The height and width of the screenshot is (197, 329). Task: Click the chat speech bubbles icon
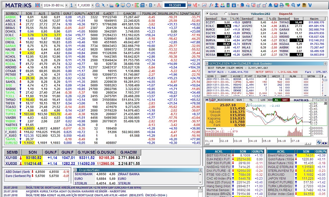pyautogui.click(x=287, y=5)
